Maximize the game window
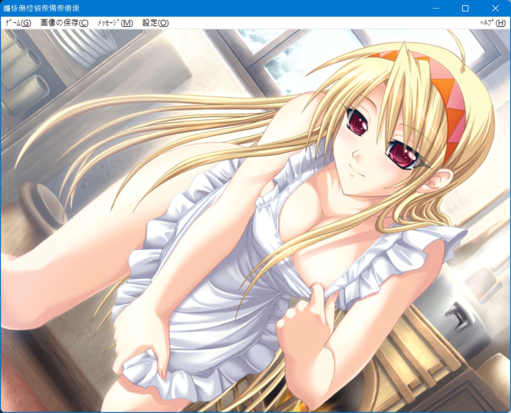Viewport: 511px width, 413px height. 465,9
